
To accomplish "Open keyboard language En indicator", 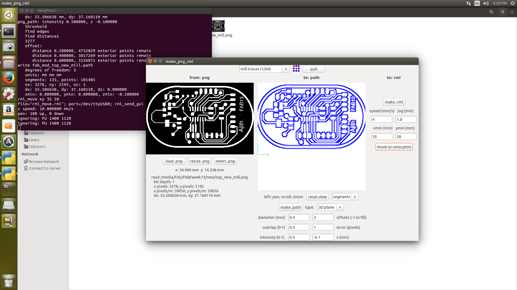I will coord(477,3).
